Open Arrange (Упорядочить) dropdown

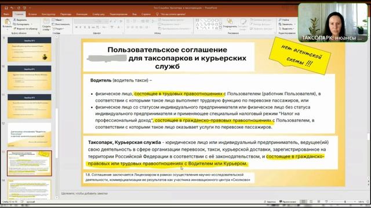[230, 24]
